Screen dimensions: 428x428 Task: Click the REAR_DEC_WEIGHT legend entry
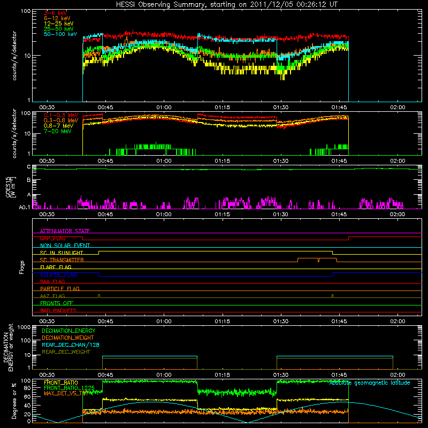[66, 352]
